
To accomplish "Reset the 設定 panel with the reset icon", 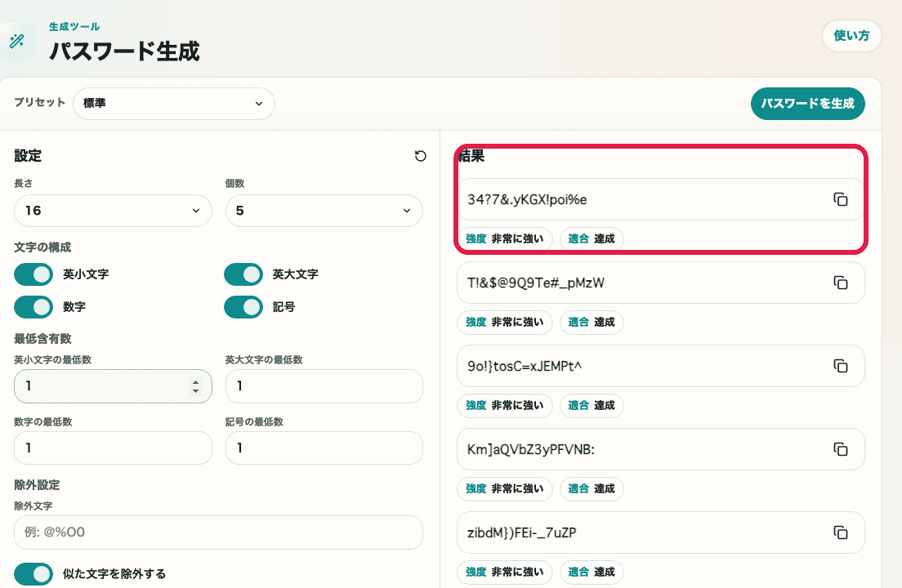I will pyautogui.click(x=421, y=155).
